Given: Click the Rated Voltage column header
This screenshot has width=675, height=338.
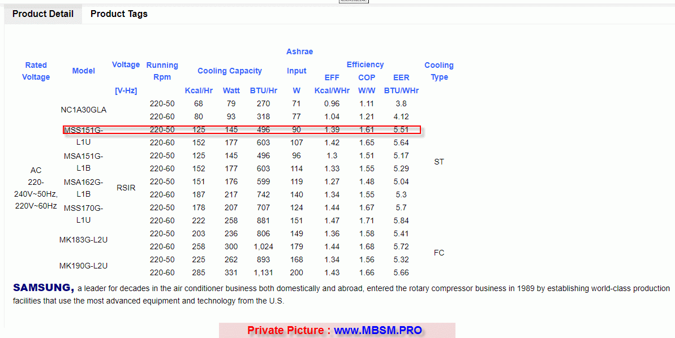Looking at the screenshot, I should (36, 71).
